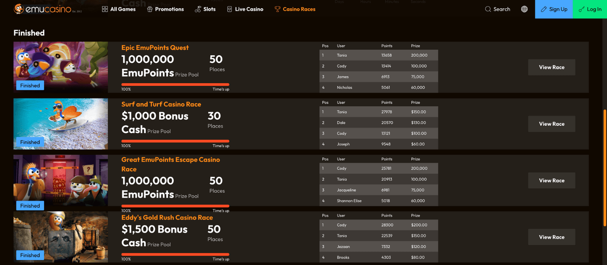This screenshot has width=607, height=265.
Task: Click the 28300 points value
Action: pyautogui.click(x=387, y=225)
